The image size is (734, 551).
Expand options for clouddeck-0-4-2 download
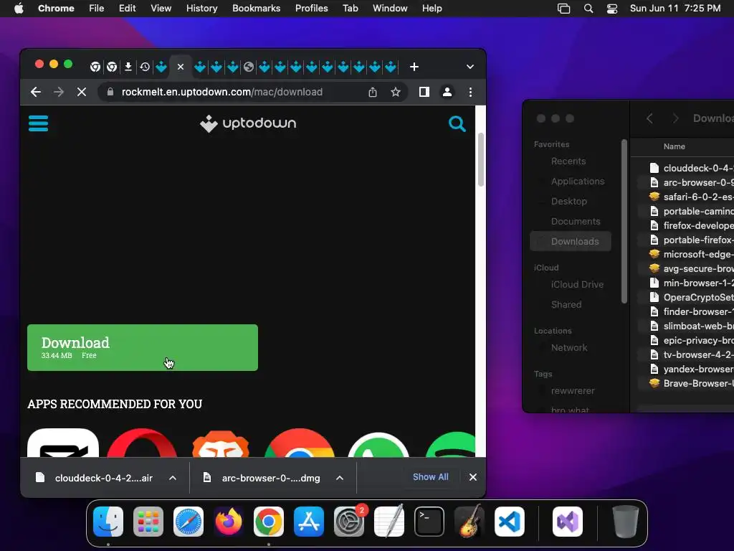[x=173, y=478]
